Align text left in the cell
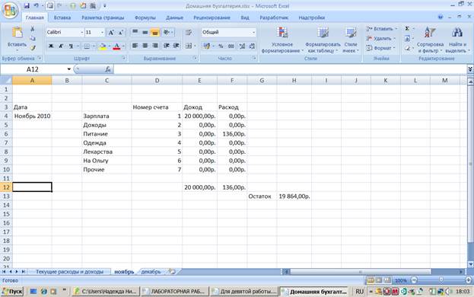The width and height of the screenshot is (474, 297). point(135,46)
